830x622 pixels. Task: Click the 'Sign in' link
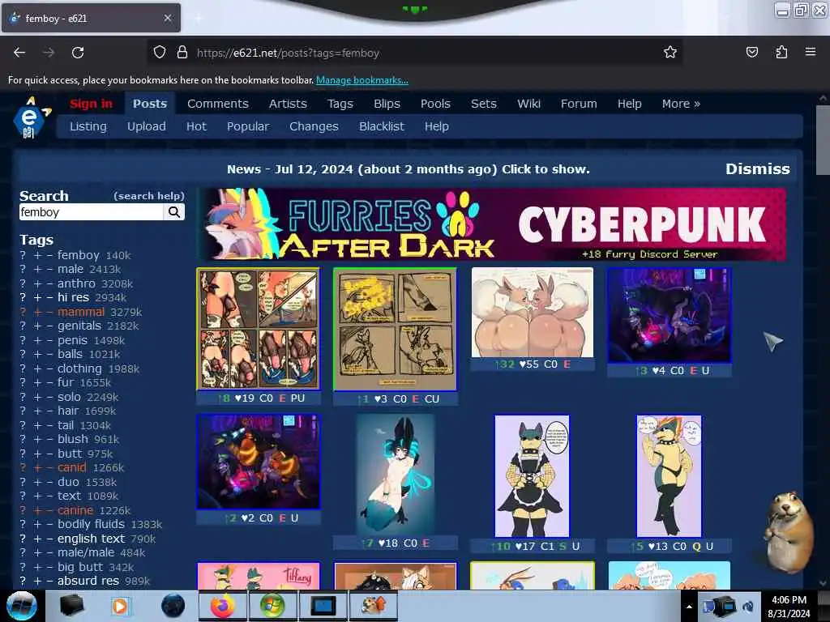[91, 104]
